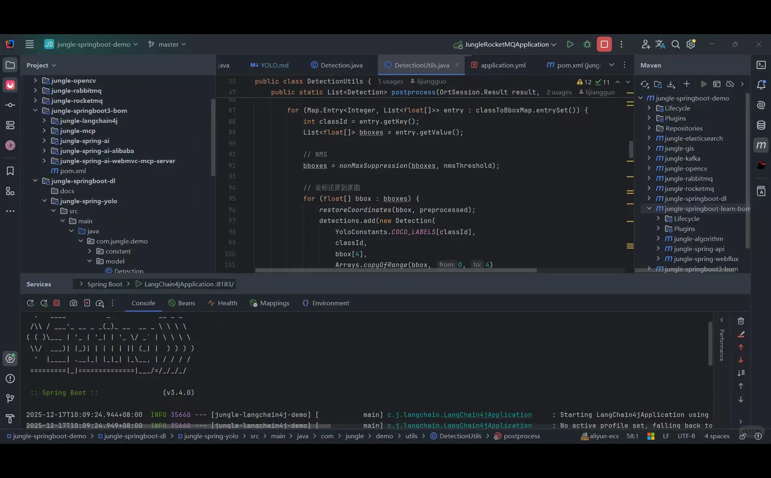The width and height of the screenshot is (771, 478).
Task: Expand the jungle-opencv folder in the Project tree
Action: click(x=35, y=80)
